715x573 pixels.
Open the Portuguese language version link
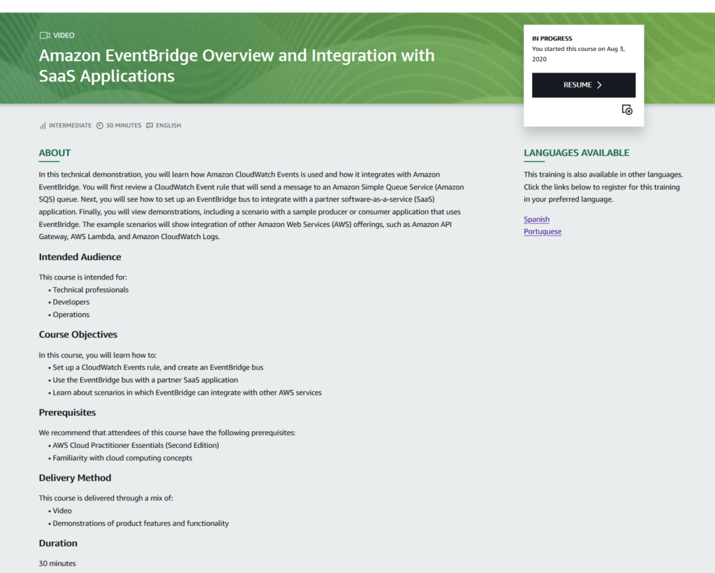pos(542,232)
